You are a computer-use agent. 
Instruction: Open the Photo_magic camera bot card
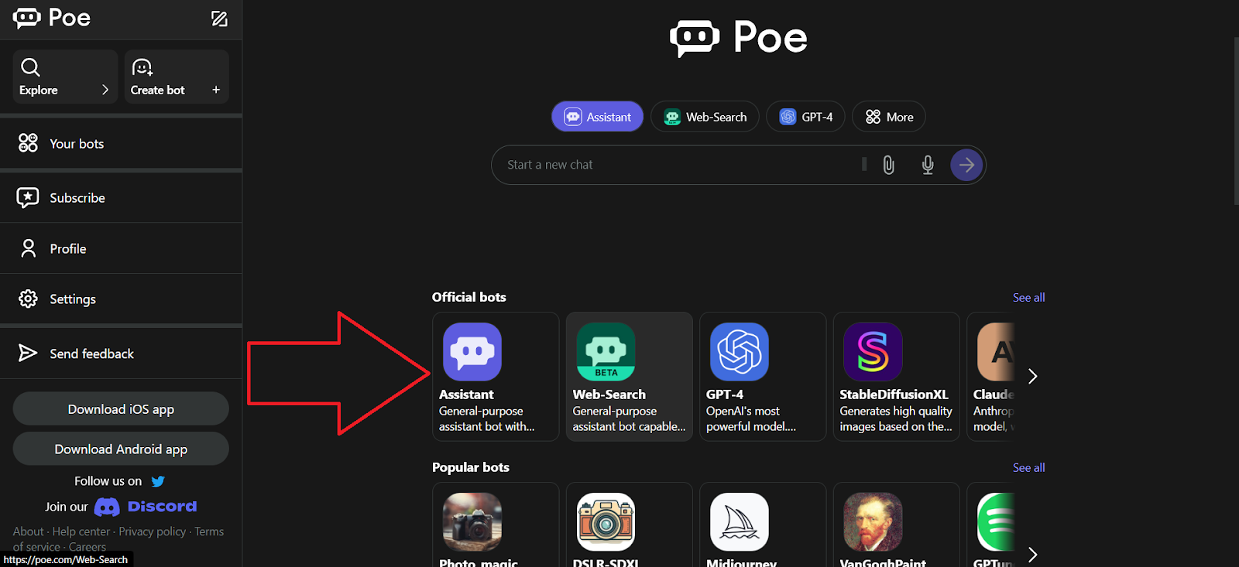[x=496, y=525]
